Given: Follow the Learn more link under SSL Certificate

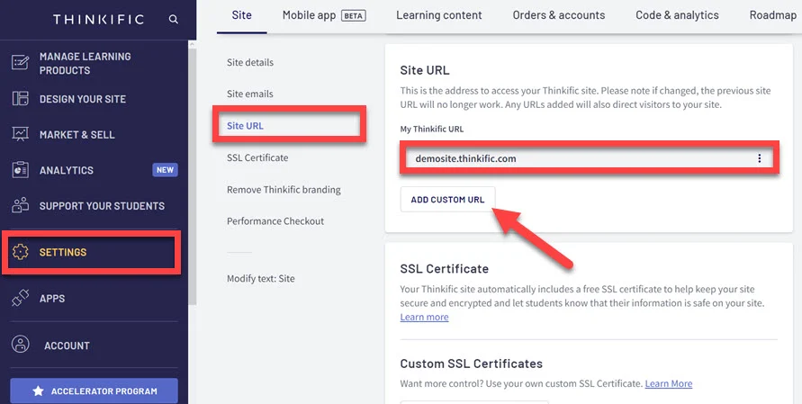Looking at the screenshot, I should 424,318.
